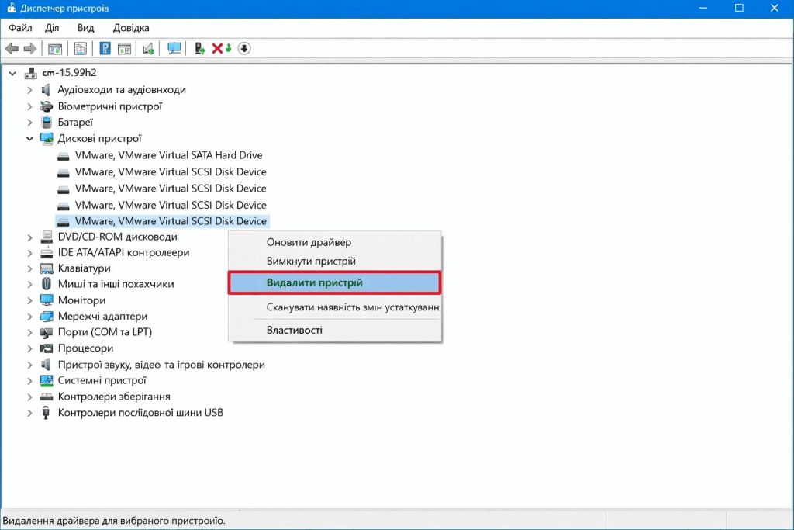The width and height of the screenshot is (794, 530).
Task: Click the black down-arrow disable device icon
Action: click(244, 49)
